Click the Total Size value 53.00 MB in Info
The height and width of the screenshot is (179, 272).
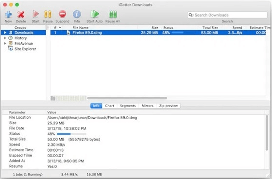point(56,140)
